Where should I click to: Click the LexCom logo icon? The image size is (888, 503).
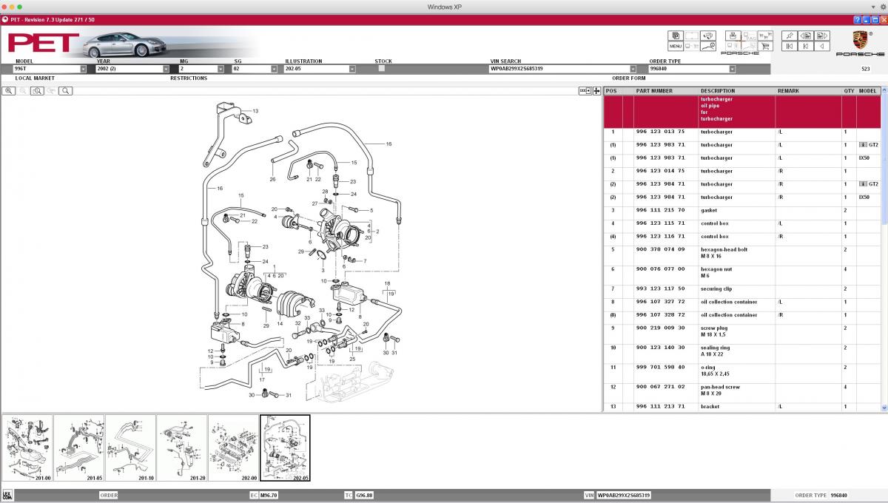tap(7, 495)
